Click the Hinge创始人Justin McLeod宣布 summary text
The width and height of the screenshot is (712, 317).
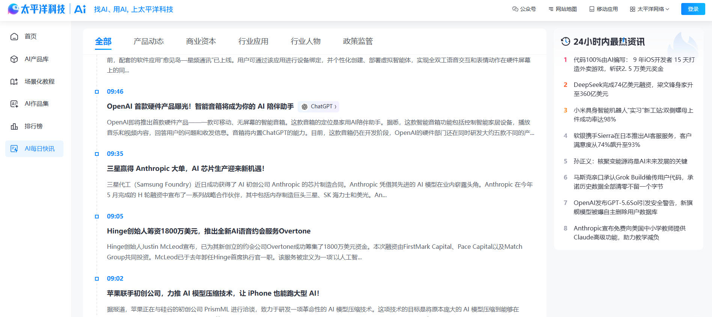coord(315,252)
